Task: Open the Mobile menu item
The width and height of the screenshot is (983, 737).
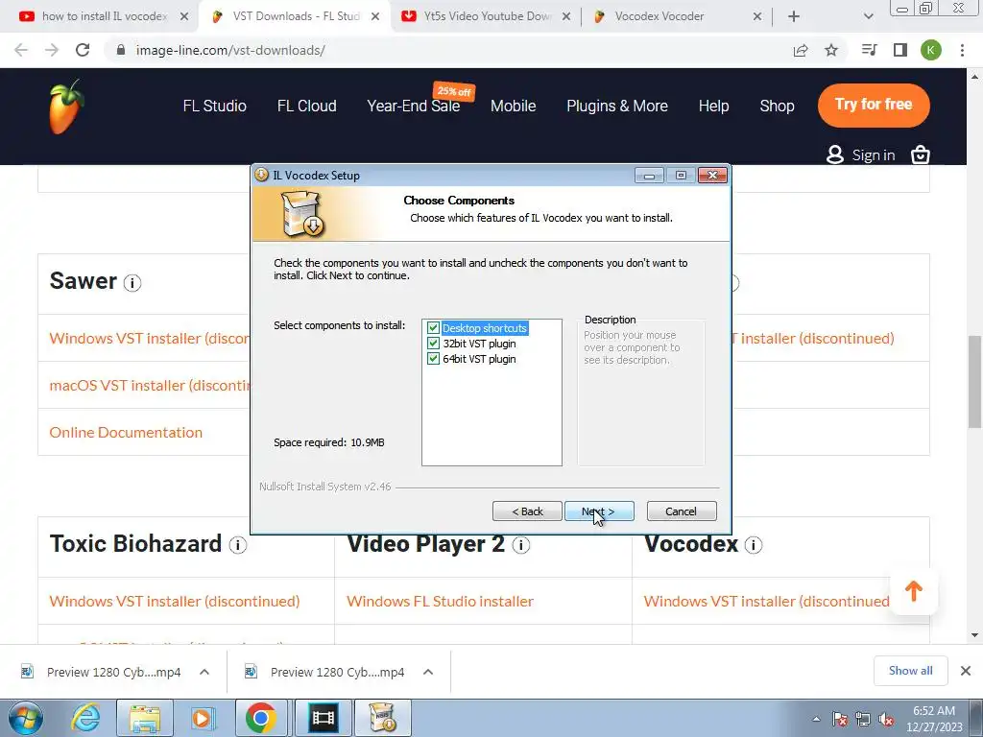Action: [513, 106]
